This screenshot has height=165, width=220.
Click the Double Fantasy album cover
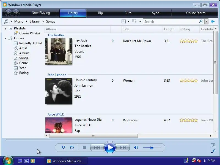click(x=59, y=91)
